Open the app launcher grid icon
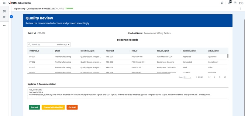The image size is (245, 116). point(4,3)
